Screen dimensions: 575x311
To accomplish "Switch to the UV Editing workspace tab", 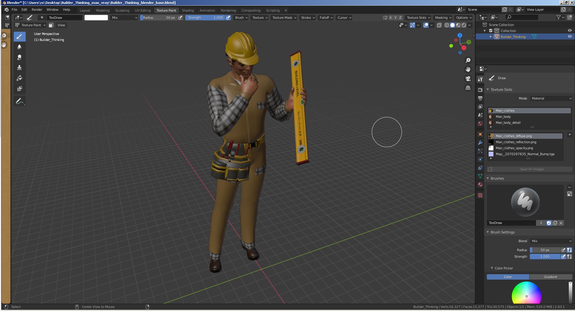I will [143, 10].
